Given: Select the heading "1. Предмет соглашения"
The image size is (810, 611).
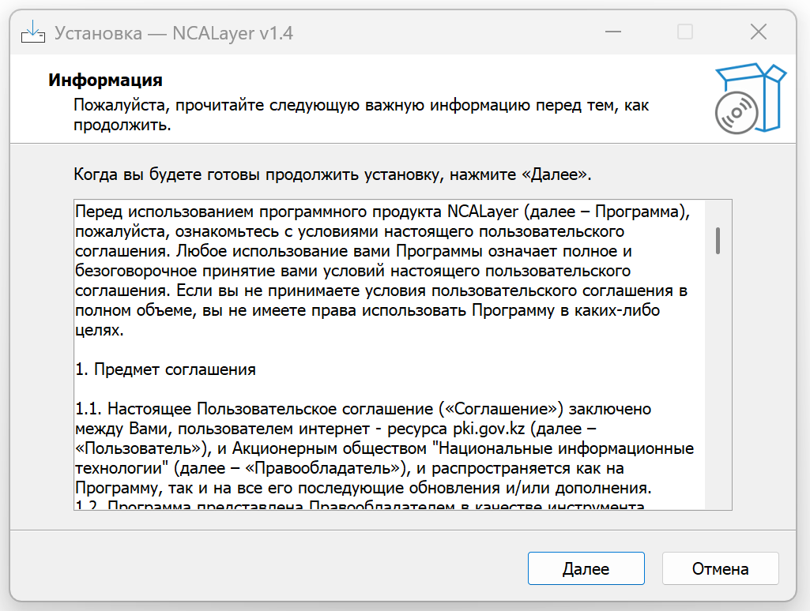Looking at the screenshot, I should [165, 369].
